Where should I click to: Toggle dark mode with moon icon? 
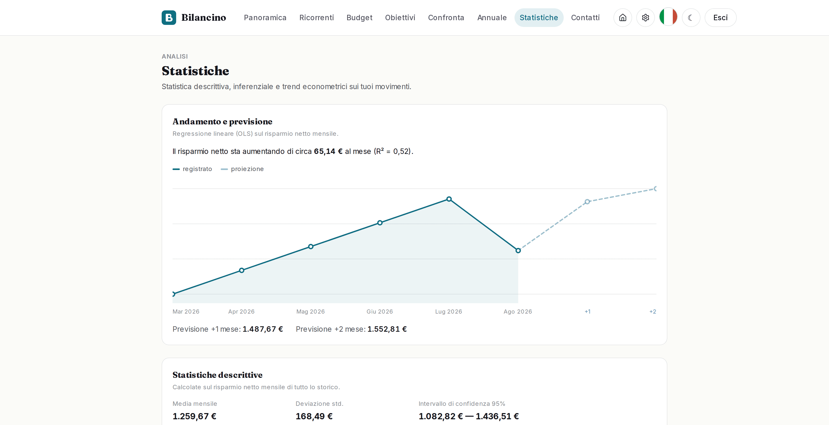coord(691,17)
